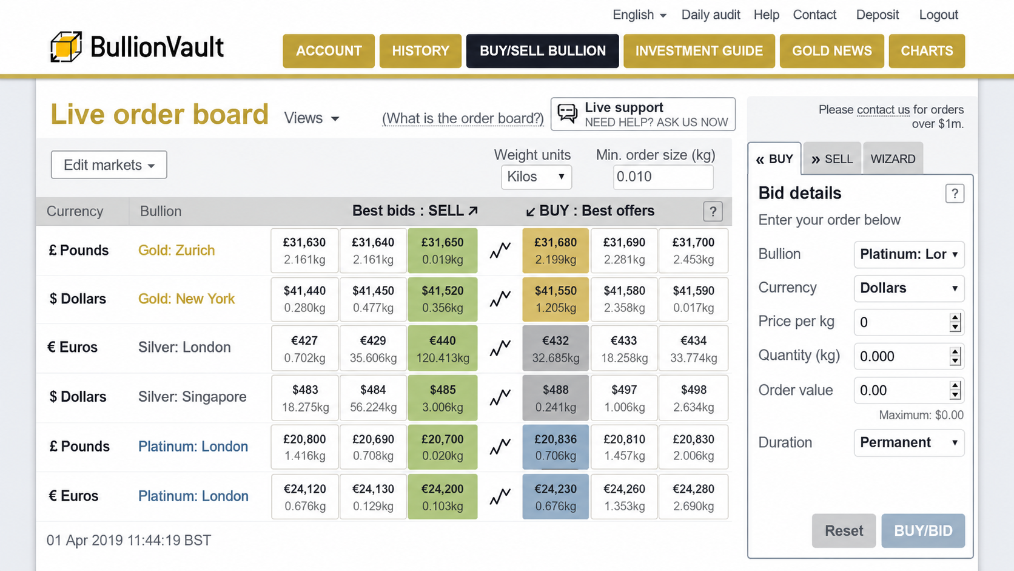This screenshot has width=1014, height=571.
Task: Open the Pounds Platinum: London chart icon
Action: click(500, 447)
